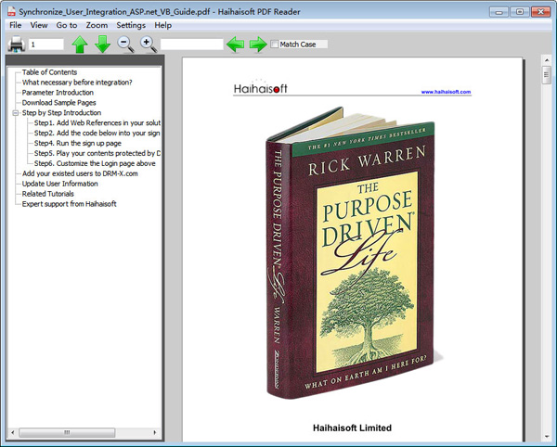Click the Haihaisoft logo on the page
Image resolution: width=557 pixels, height=447 pixels.
pyautogui.click(x=261, y=87)
